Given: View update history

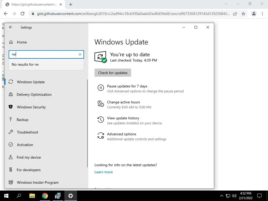Looking at the screenshot, I should [x=123, y=118].
